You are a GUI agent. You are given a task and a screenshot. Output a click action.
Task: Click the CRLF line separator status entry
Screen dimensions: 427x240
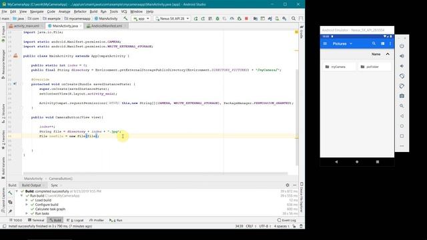click(x=250, y=226)
